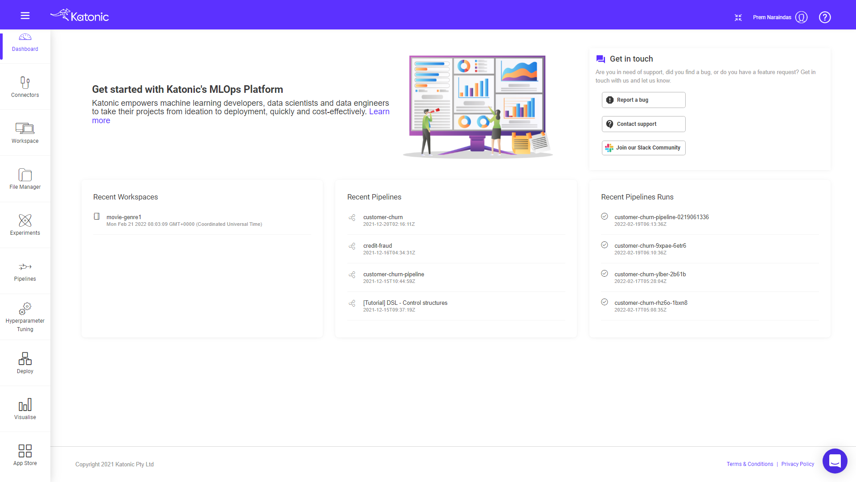856x482 pixels.
Task: Click status check for customer-churn-ylber-2b61b
Action: 605,274
